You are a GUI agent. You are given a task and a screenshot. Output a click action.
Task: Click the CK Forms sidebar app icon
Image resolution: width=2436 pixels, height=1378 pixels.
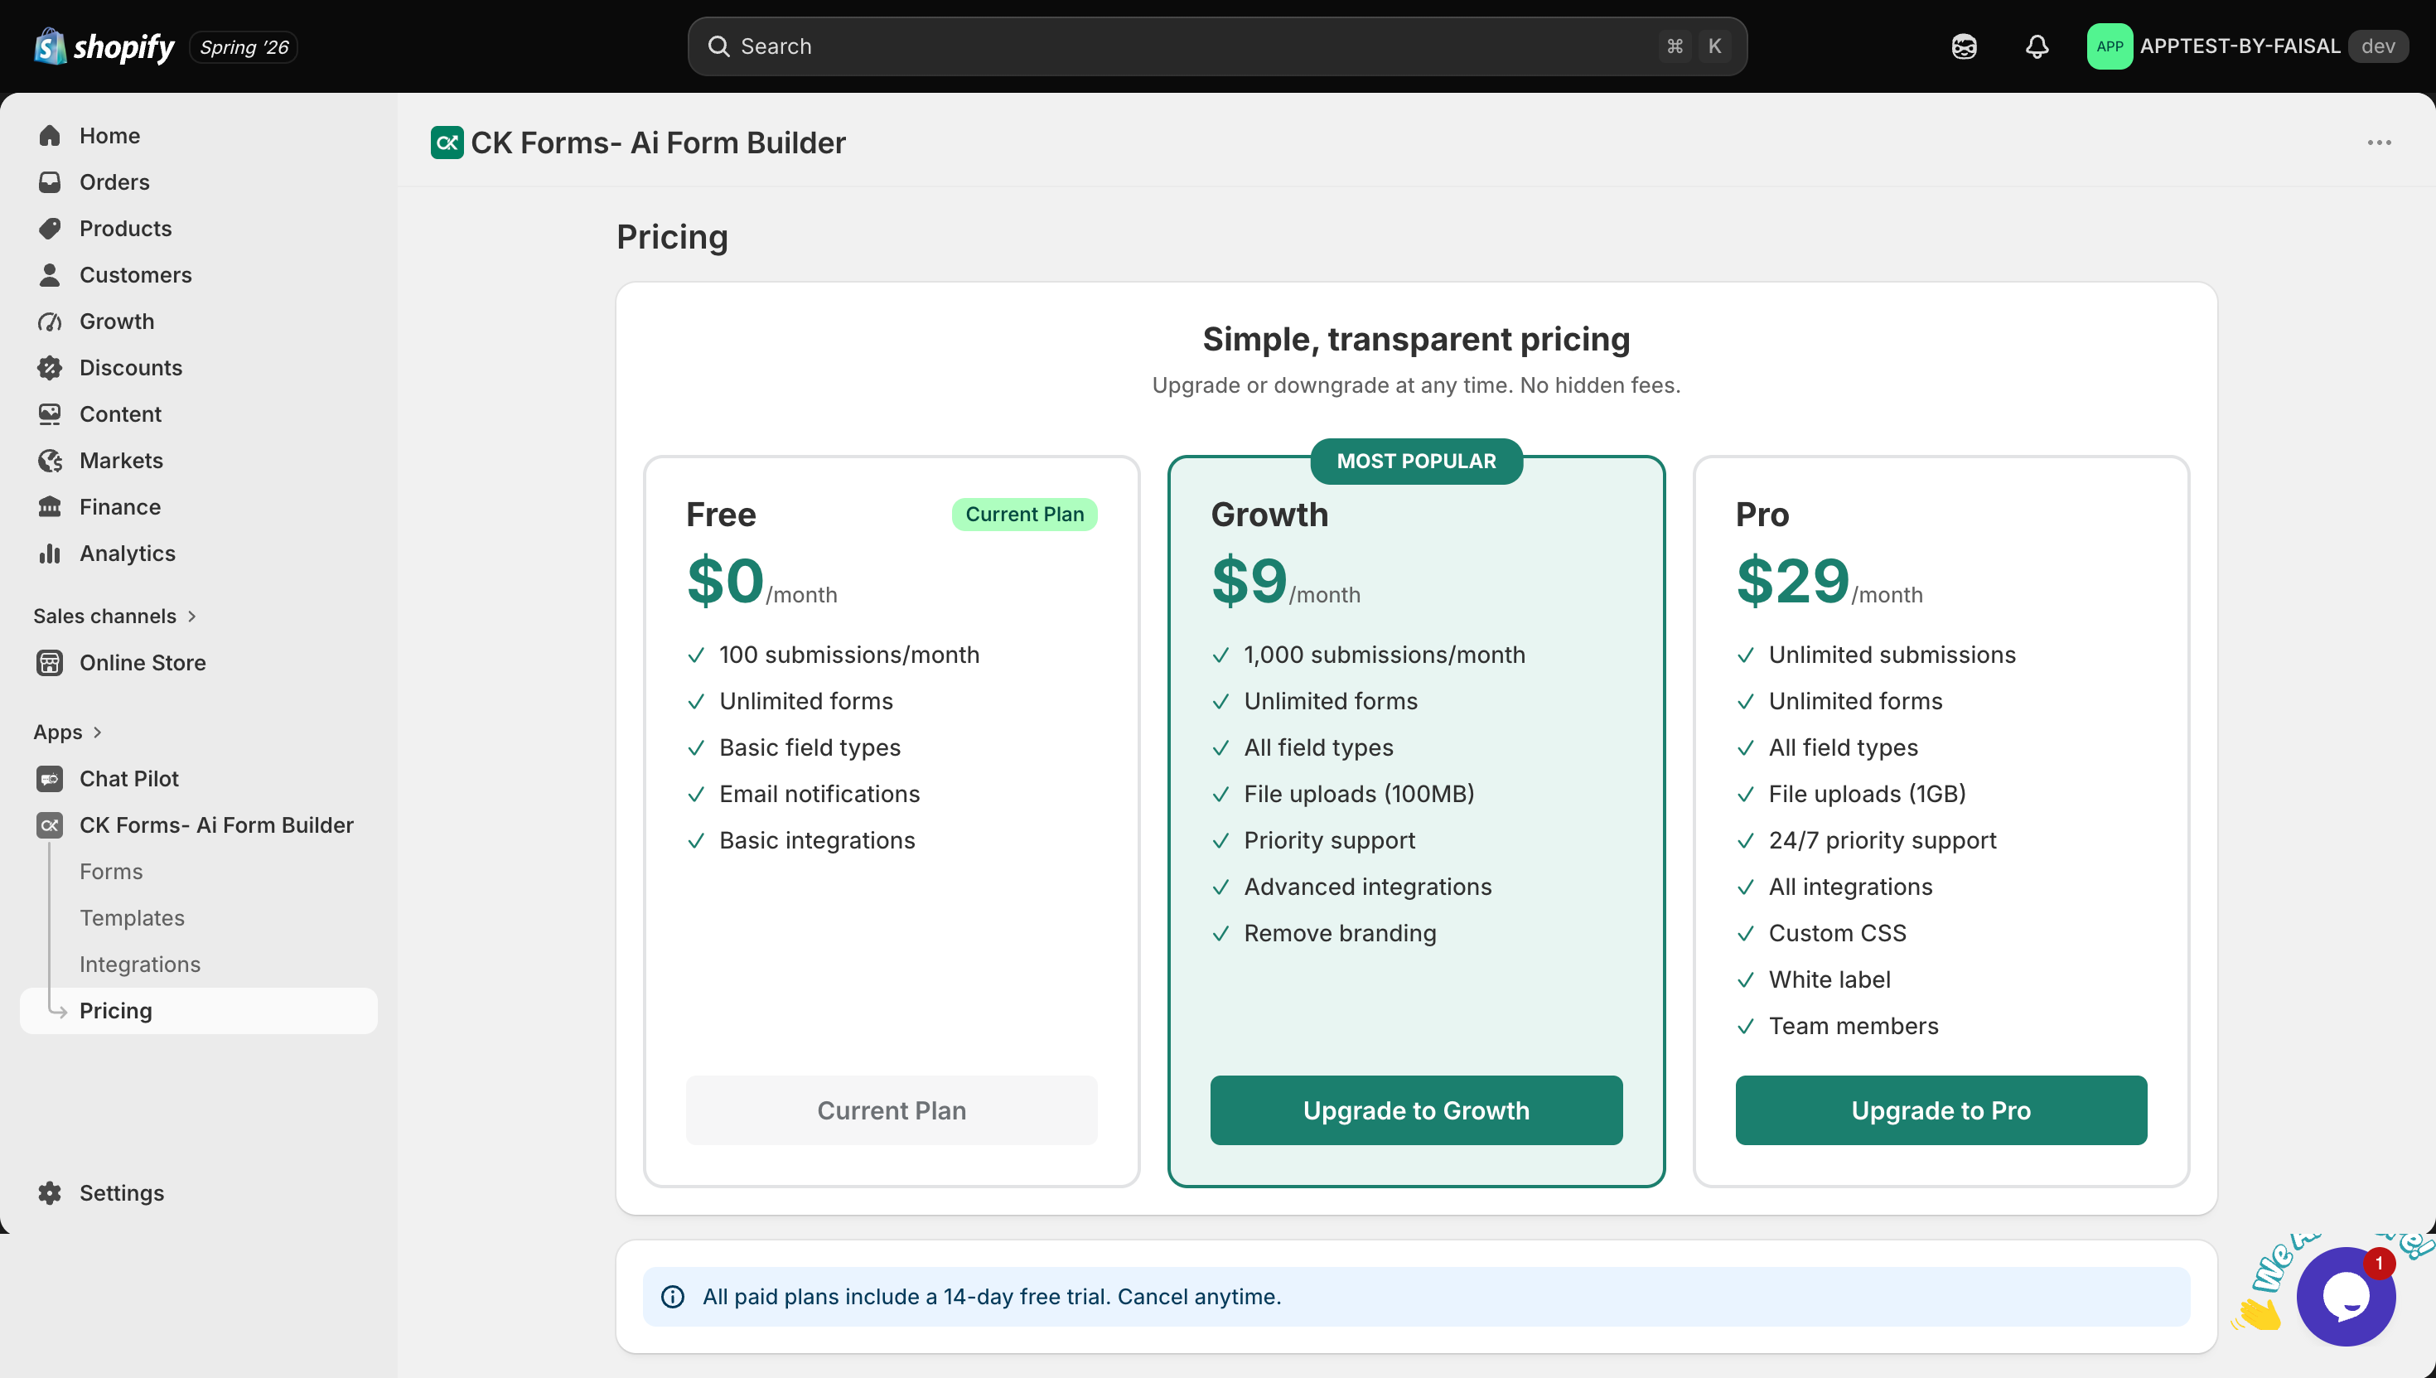49,825
